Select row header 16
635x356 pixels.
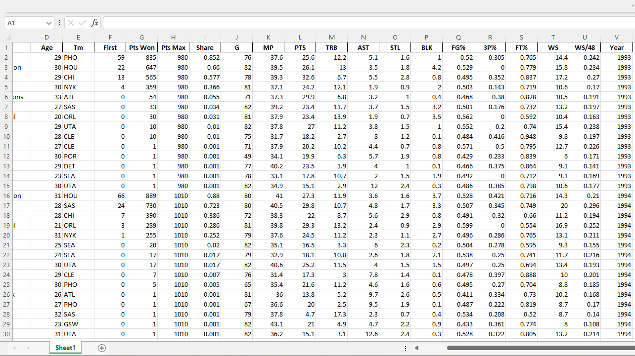pyautogui.click(x=6, y=196)
